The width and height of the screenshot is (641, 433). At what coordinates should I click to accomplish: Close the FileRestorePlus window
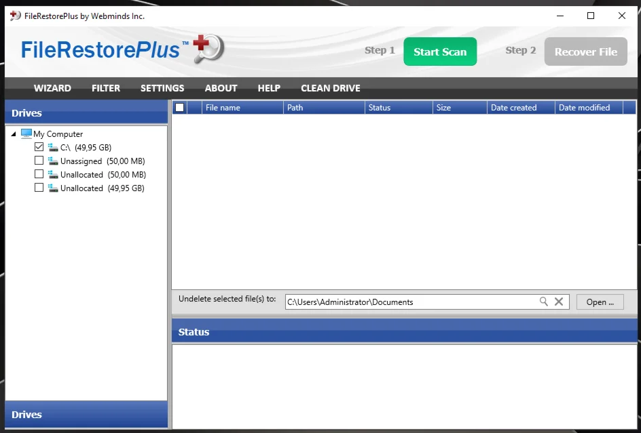click(622, 16)
